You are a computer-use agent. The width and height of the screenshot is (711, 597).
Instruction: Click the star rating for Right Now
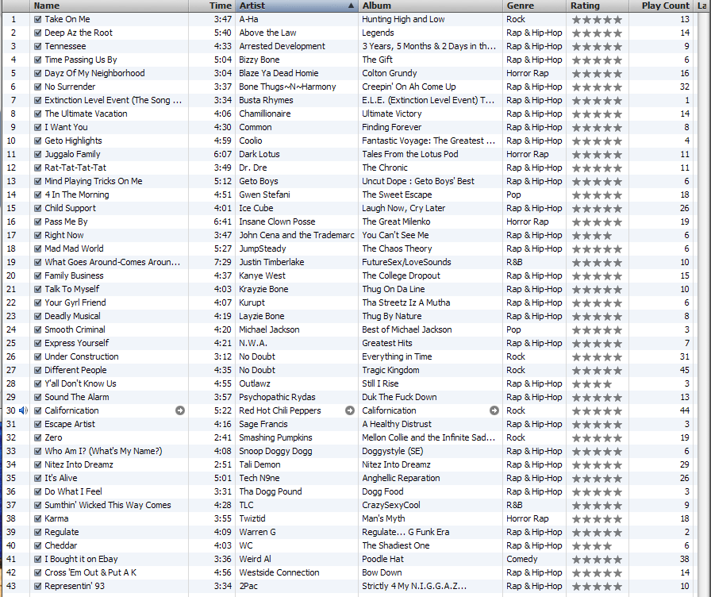(592, 235)
